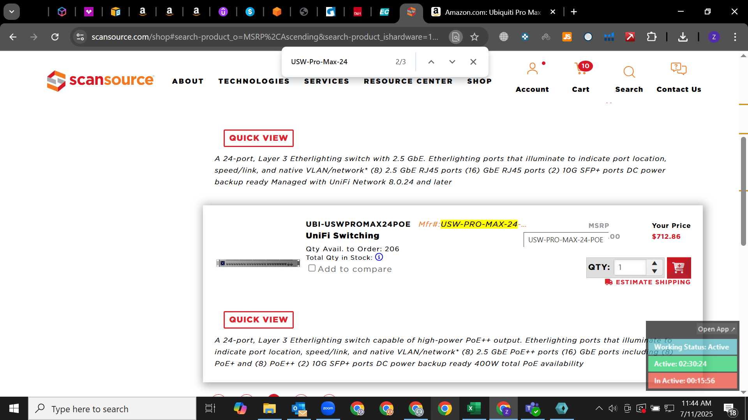748x420 pixels.
Task: Open Excel from the taskbar
Action: pyautogui.click(x=474, y=409)
